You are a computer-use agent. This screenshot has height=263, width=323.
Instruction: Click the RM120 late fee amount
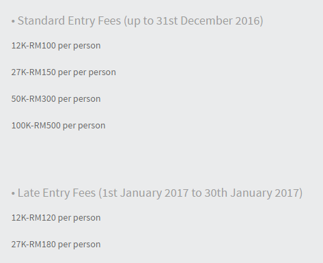pos(42,218)
